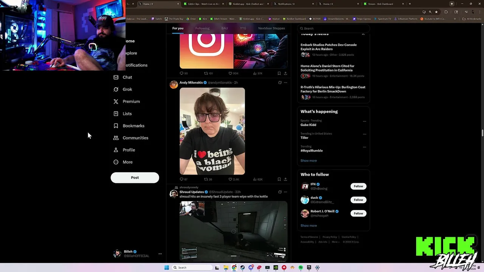Click the page vertical scrollbar thumb
This screenshot has height=272, width=484.
click(482, 133)
